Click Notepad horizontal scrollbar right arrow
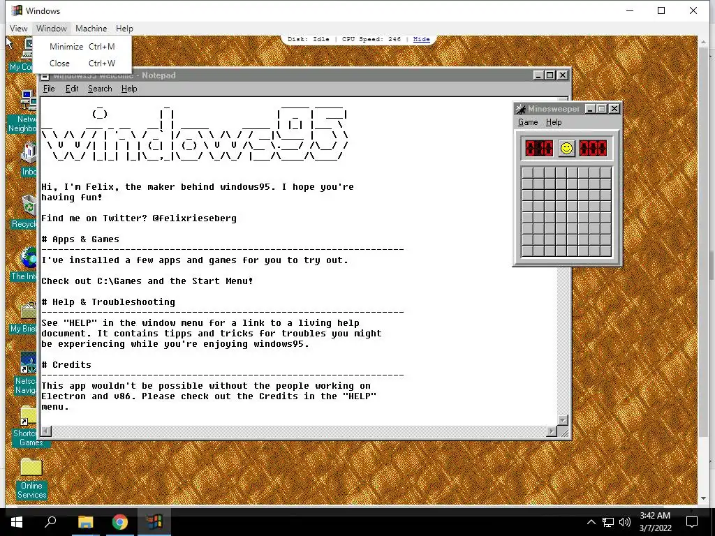The image size is (715, 536). pyautogui.click(x=552, y=431)
